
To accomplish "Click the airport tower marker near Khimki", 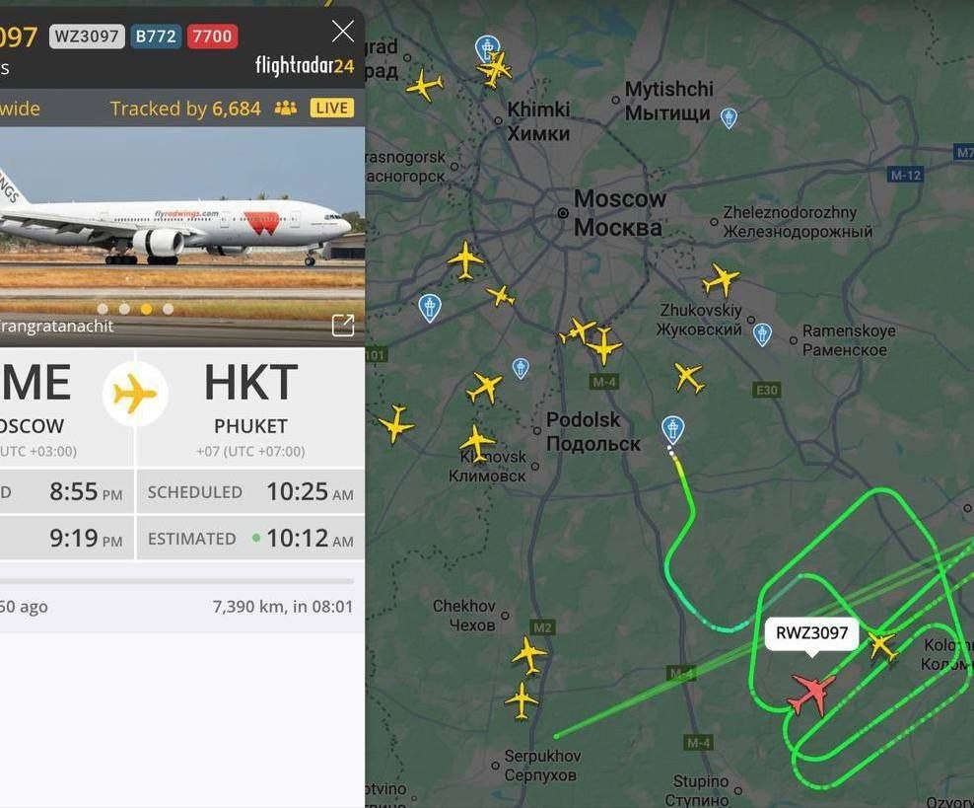I will (x=487, y=48).
